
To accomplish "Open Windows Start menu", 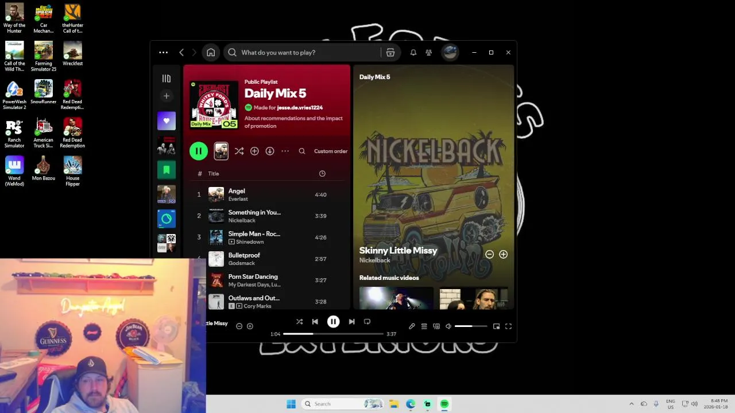I will 291,404.
